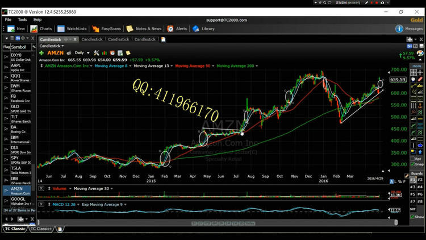Open the Tools menu
The width and height of the screenshot is (426, 240).
click(x=22, y=19)
